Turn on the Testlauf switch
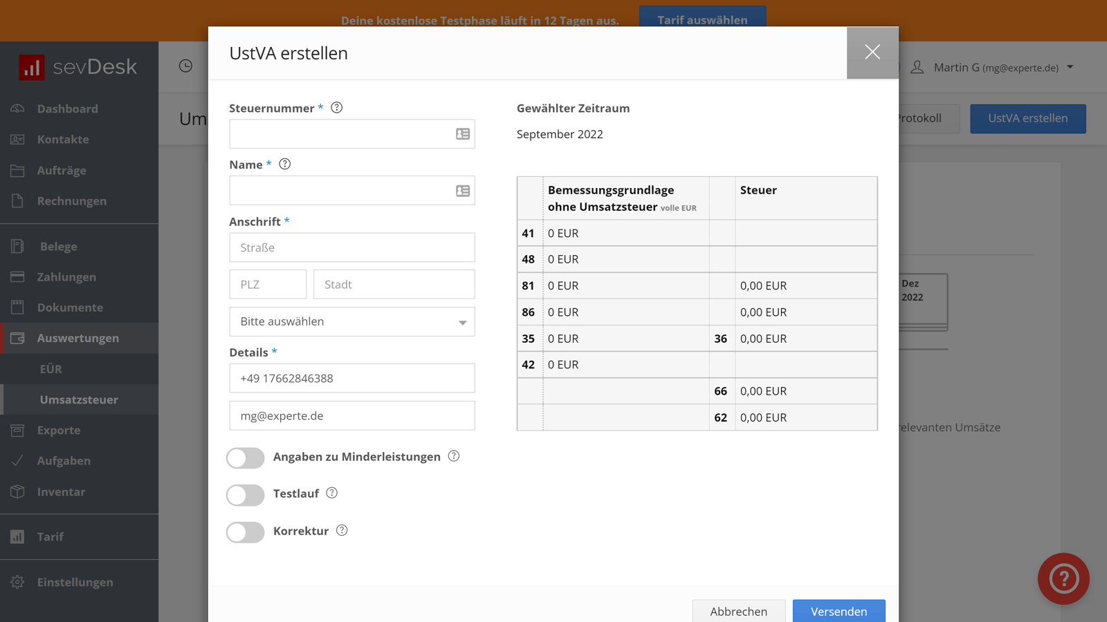1107x622 pixels. click(x=246, y=495)
